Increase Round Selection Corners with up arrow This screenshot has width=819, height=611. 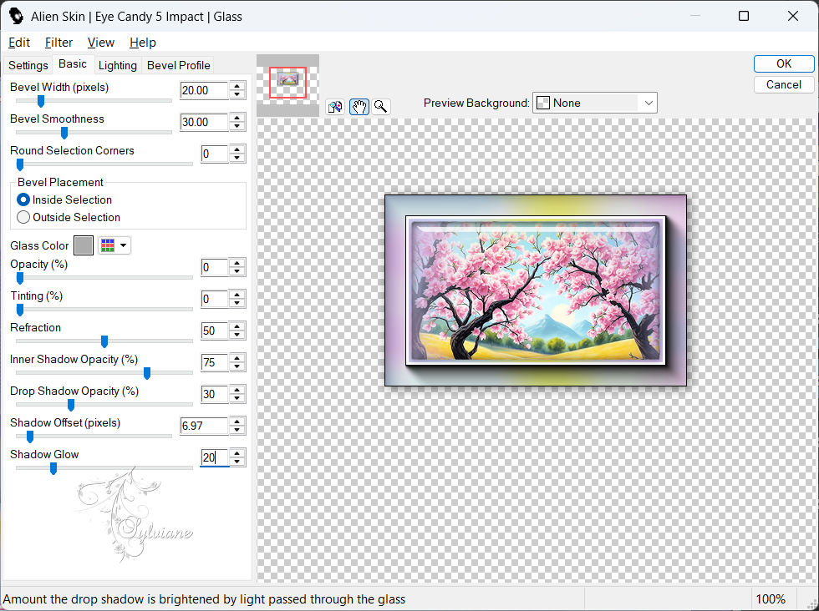(x=237, y=149)
